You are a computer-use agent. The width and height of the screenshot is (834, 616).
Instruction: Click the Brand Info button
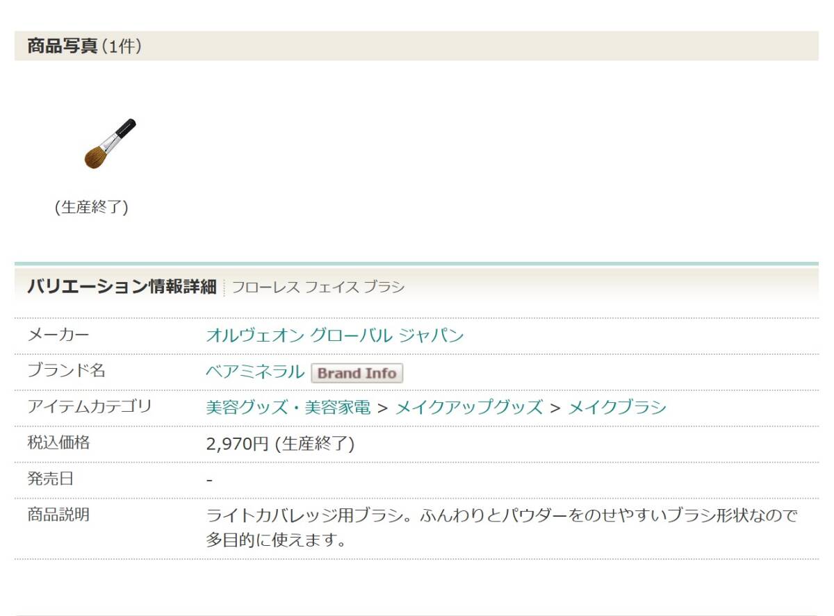coord(357,373)
